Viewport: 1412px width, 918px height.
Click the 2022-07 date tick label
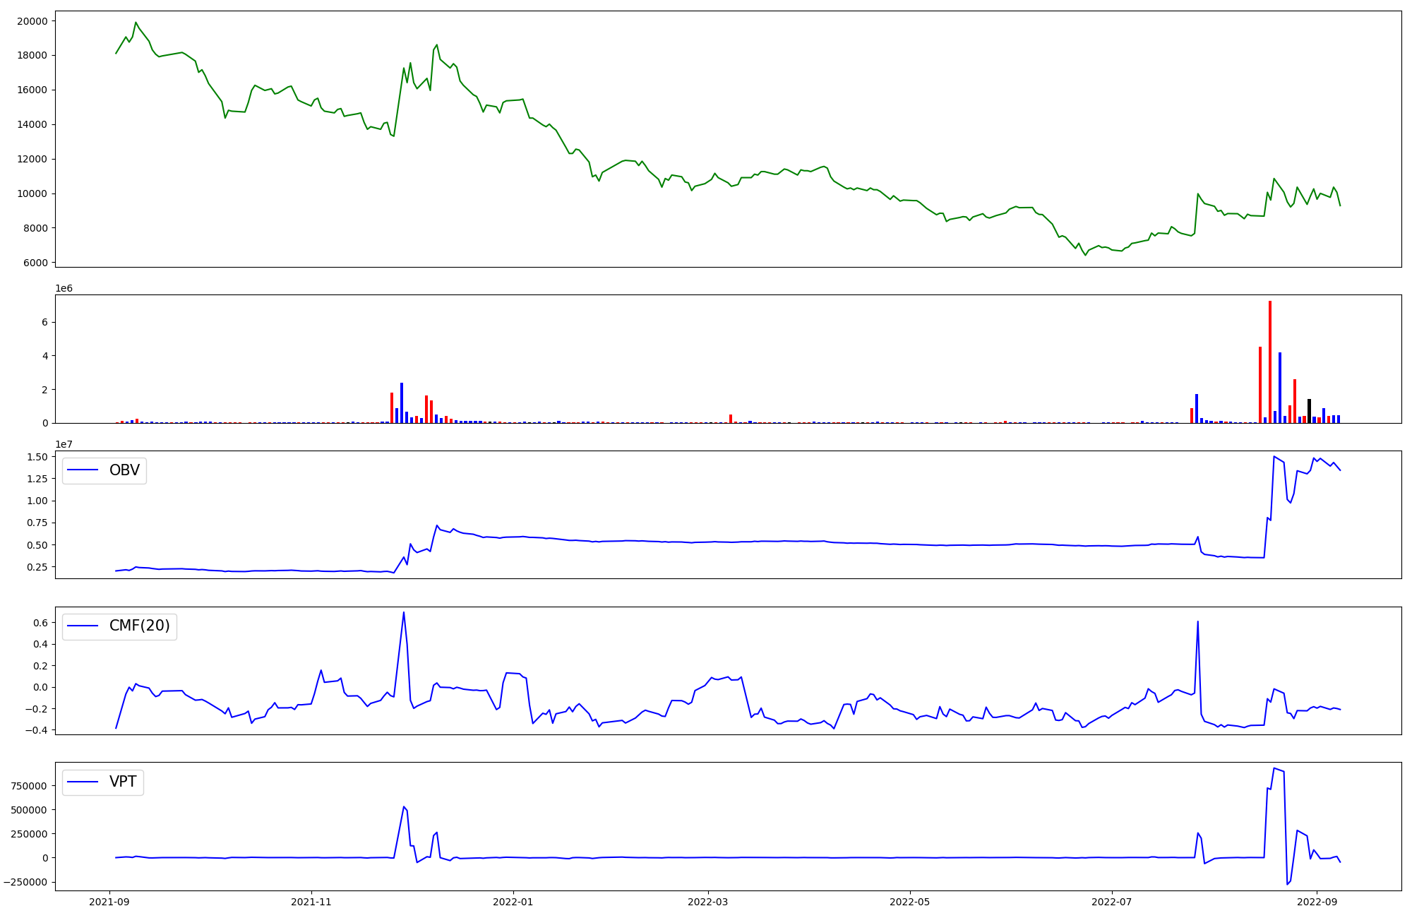pyautogui.click(x=1112, y=902)
